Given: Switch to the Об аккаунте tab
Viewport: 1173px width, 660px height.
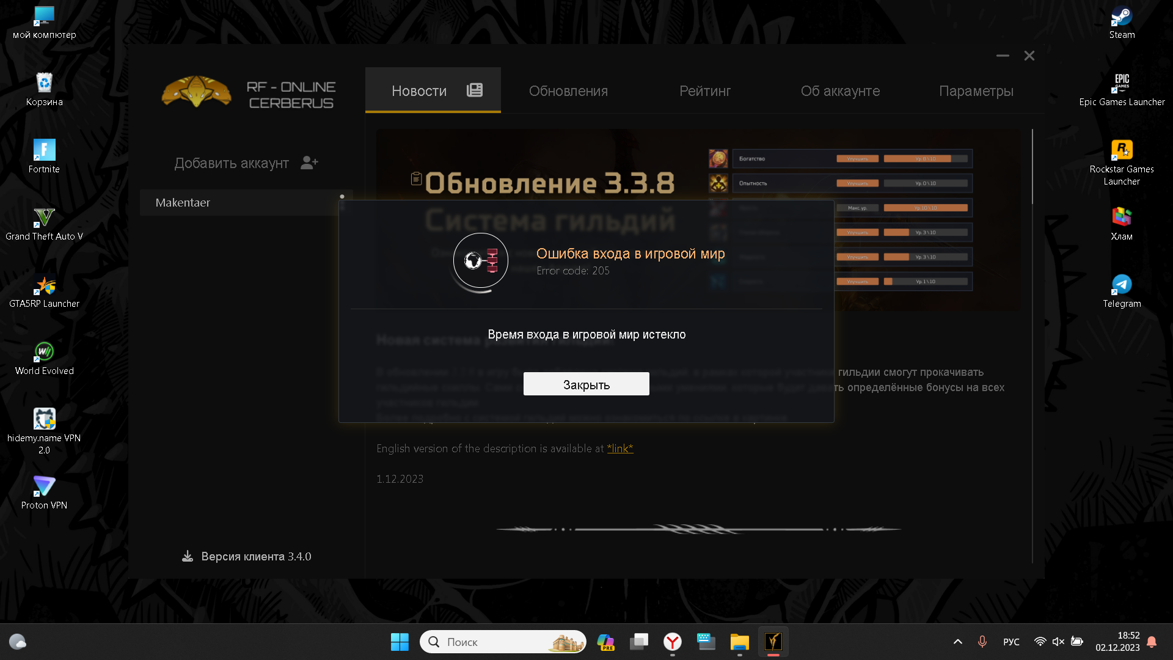Looking at the screenshot, I should 840,91.
